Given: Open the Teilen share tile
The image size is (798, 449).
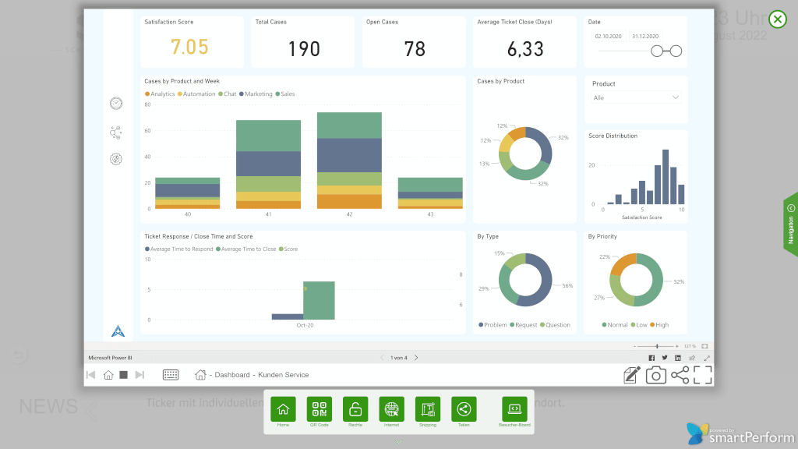Looking at the screenshot, I should [464, 409].
